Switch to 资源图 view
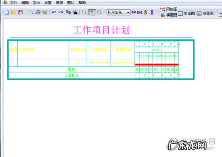The width and height of the screenshot is (222, 157). (205, 14)
